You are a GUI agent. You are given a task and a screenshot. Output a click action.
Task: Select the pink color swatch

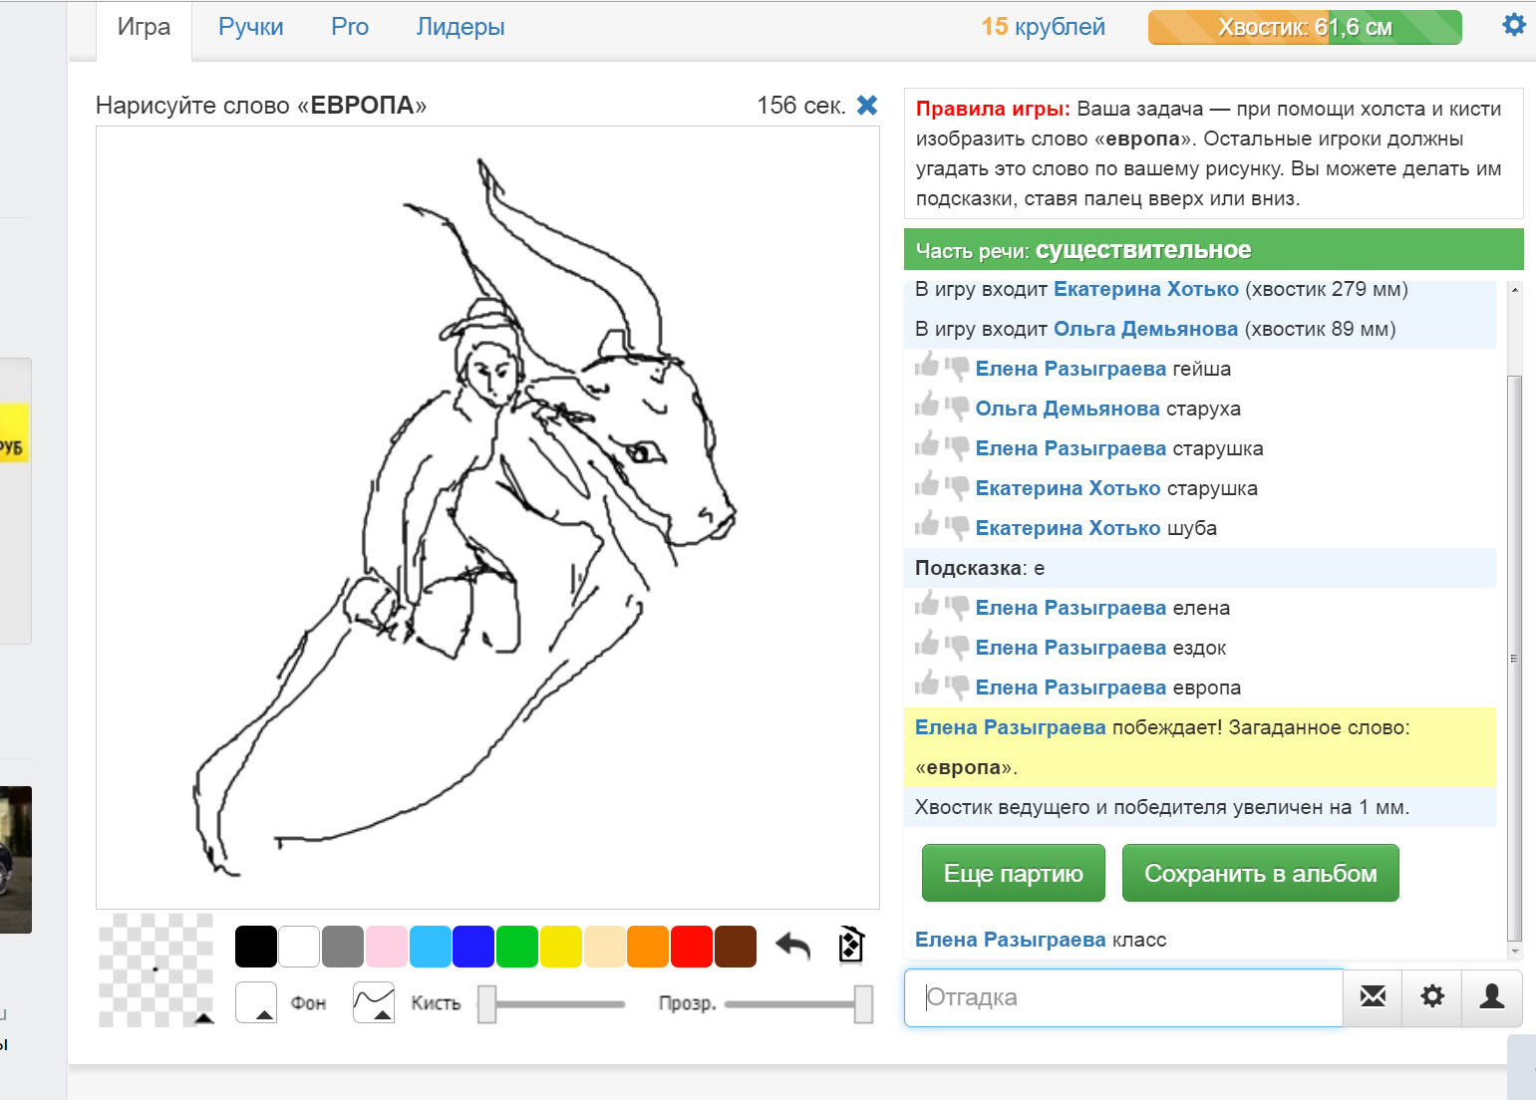[x=387, y=947]
